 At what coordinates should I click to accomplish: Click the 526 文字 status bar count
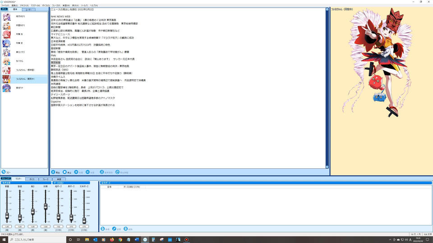point(428,234)
